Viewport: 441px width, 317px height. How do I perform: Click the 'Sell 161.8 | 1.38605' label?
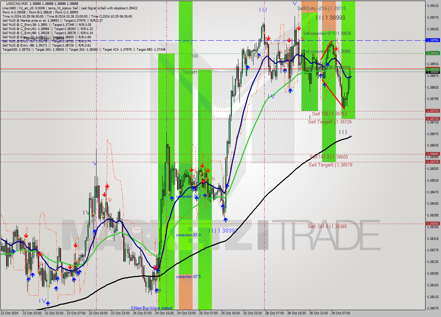coord(329,157)
